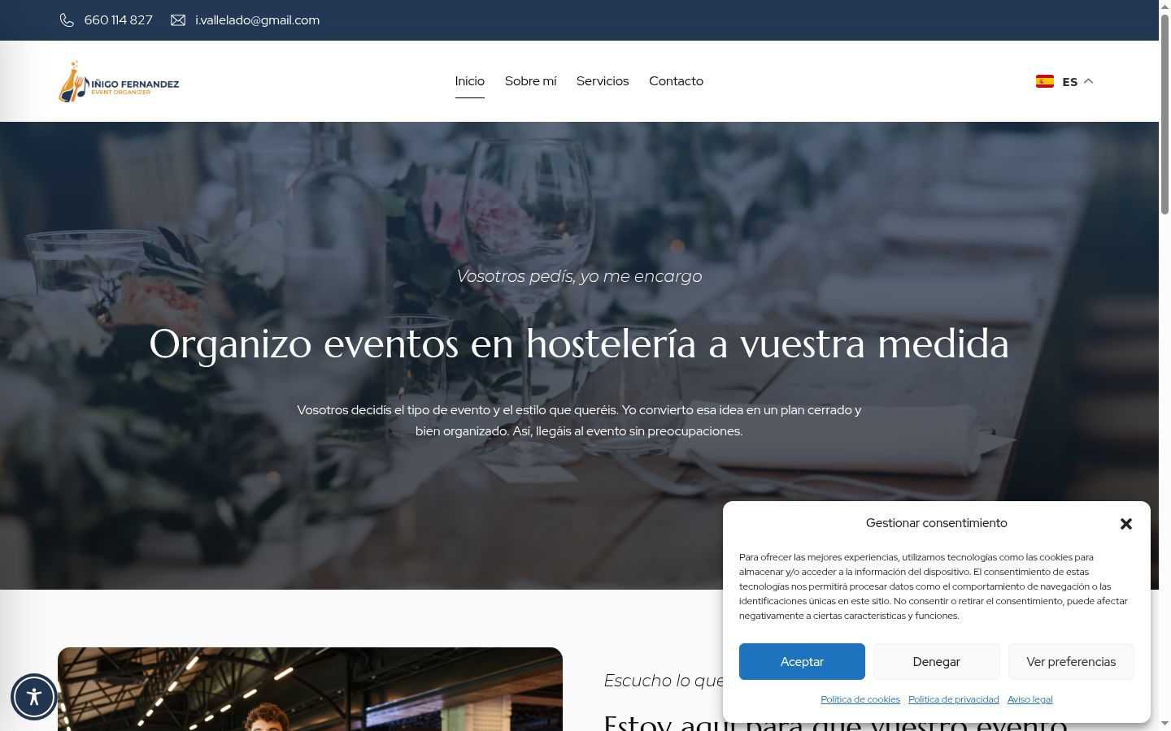
Task: Open the Aviso legal link
Action: (x=1030, y=699)
